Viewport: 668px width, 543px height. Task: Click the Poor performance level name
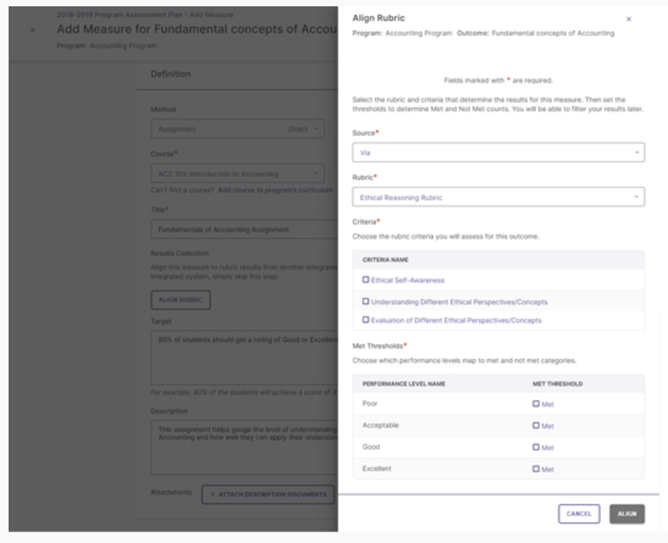point(370,403)
